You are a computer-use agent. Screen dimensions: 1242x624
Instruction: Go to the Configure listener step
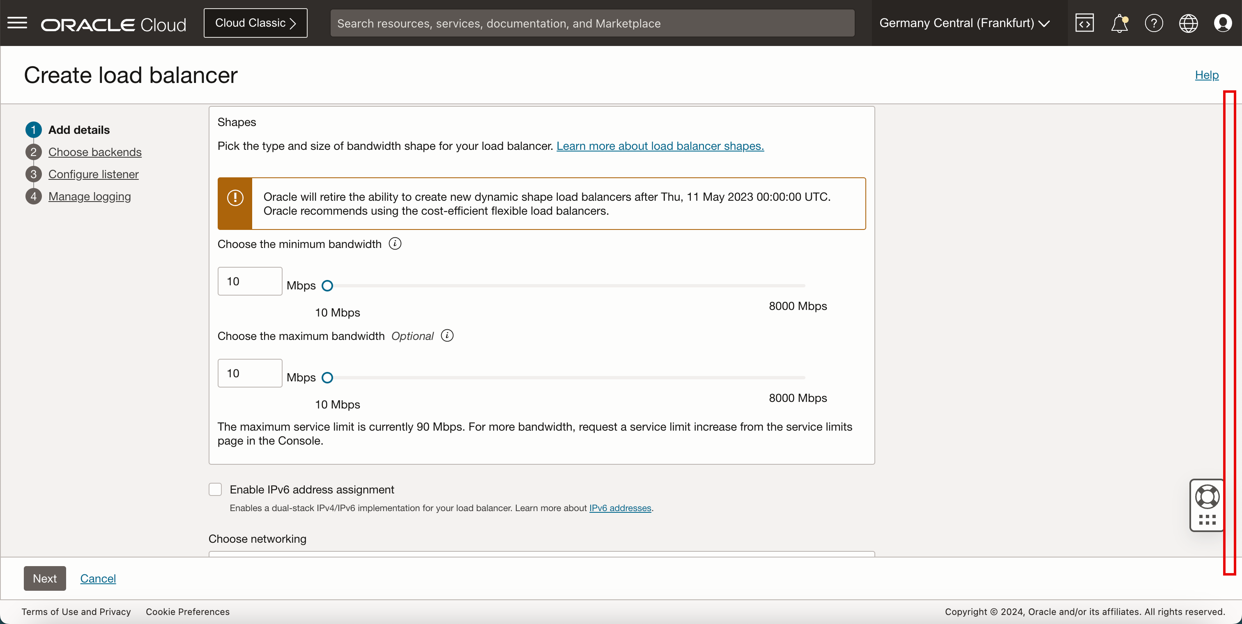click(93, 174)
